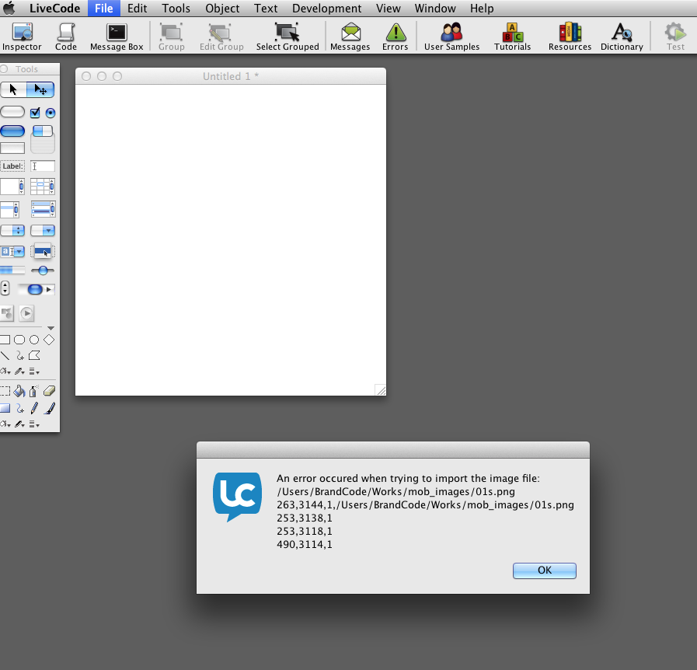697x670 pixels.
Task: Pick the scrollbar control in Tools
Action: click(36, 289)
